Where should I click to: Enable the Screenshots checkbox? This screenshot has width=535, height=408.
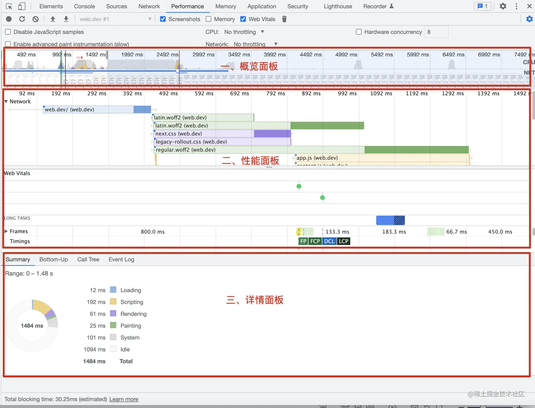pos(163,19)
